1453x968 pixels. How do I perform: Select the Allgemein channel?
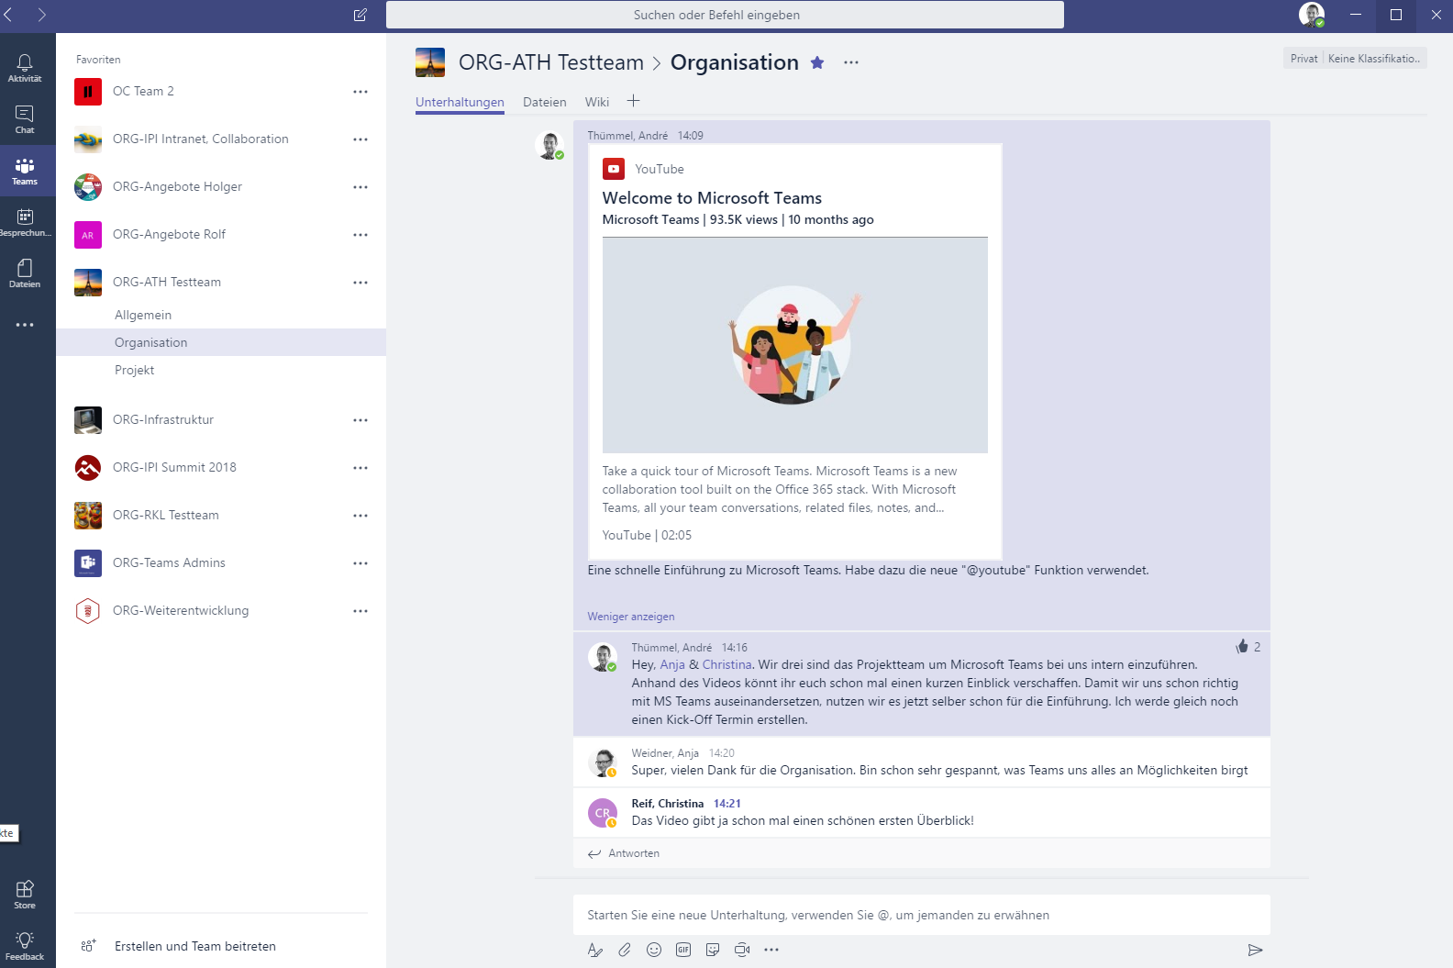[x=221, y=315]
